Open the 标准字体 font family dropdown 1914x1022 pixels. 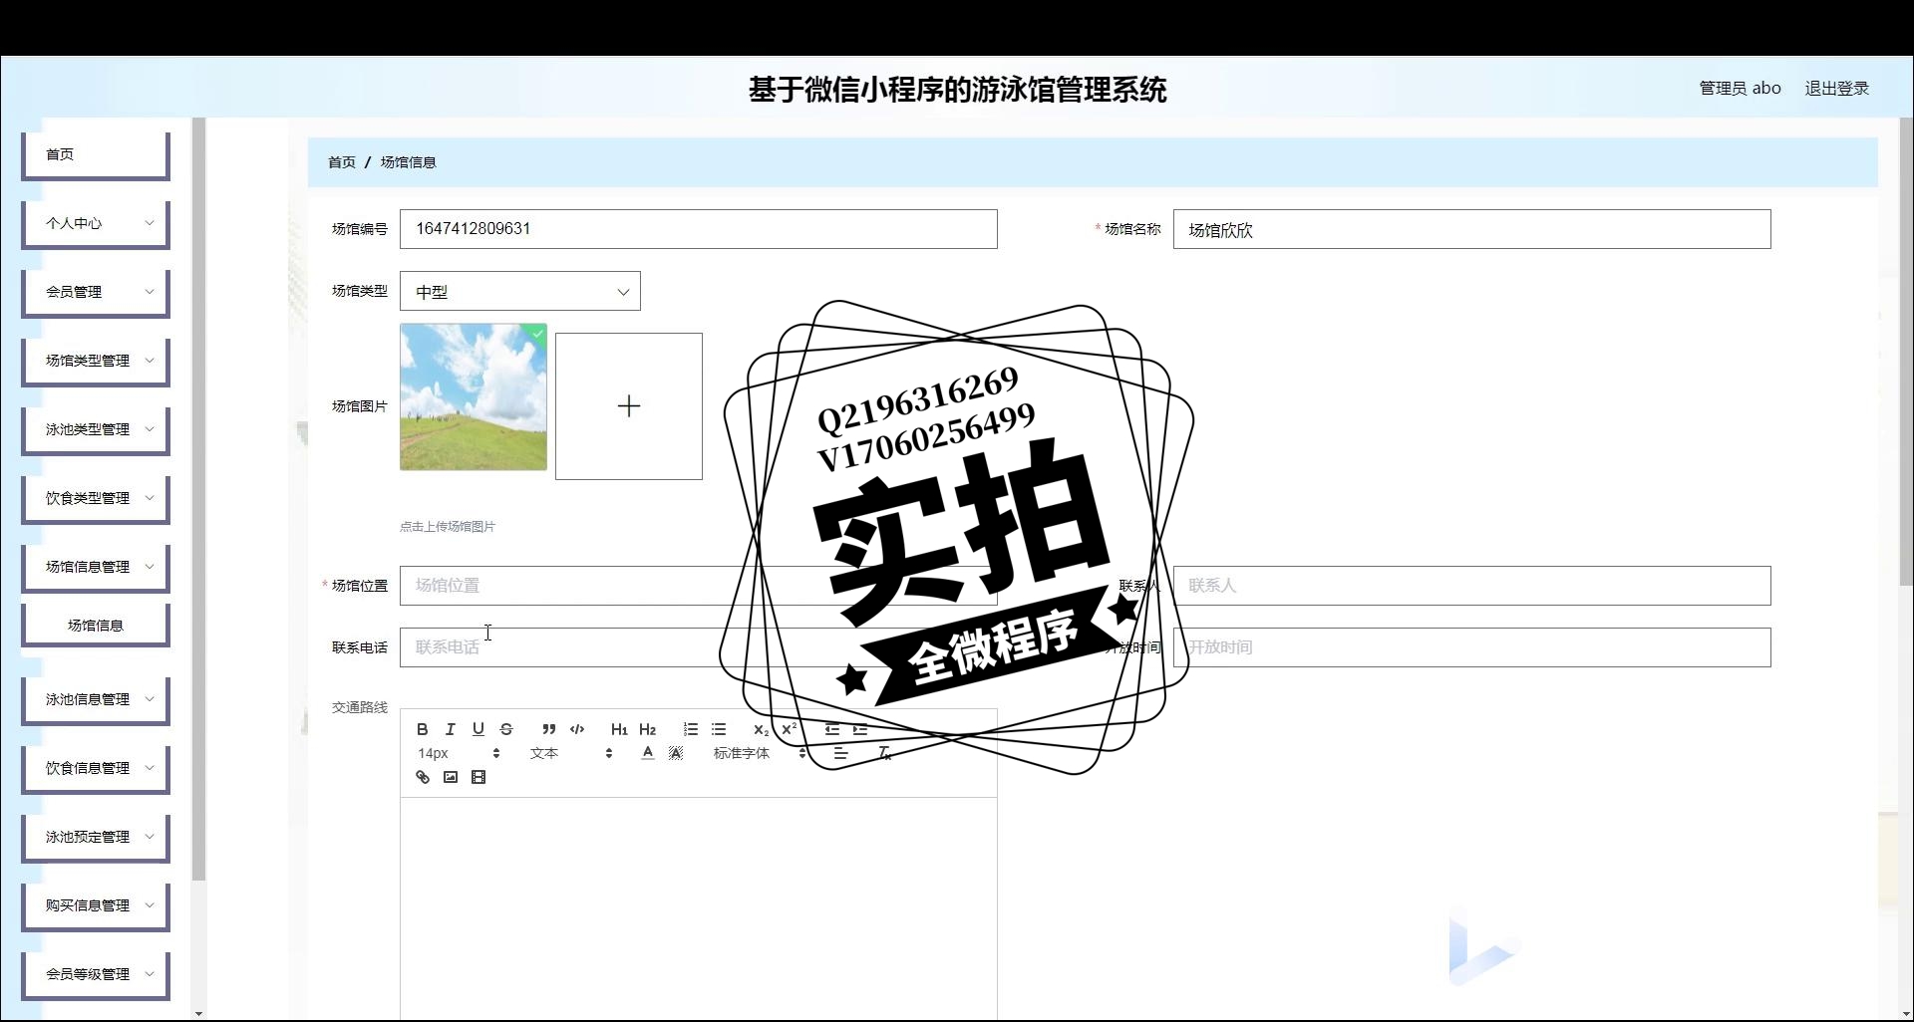click(x=760, y=753)
